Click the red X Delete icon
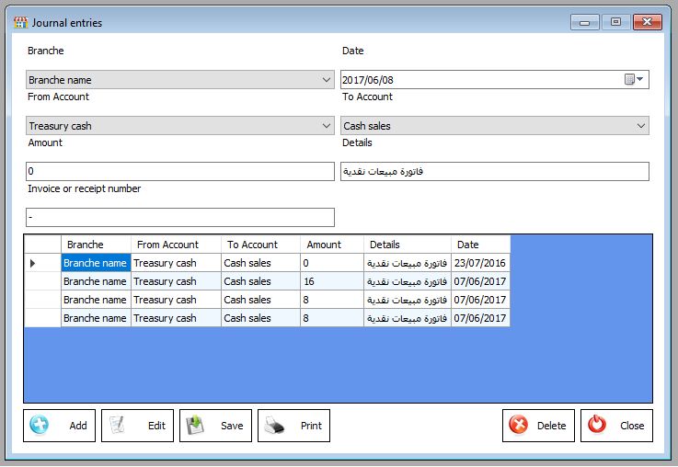 tap(519, 426)
